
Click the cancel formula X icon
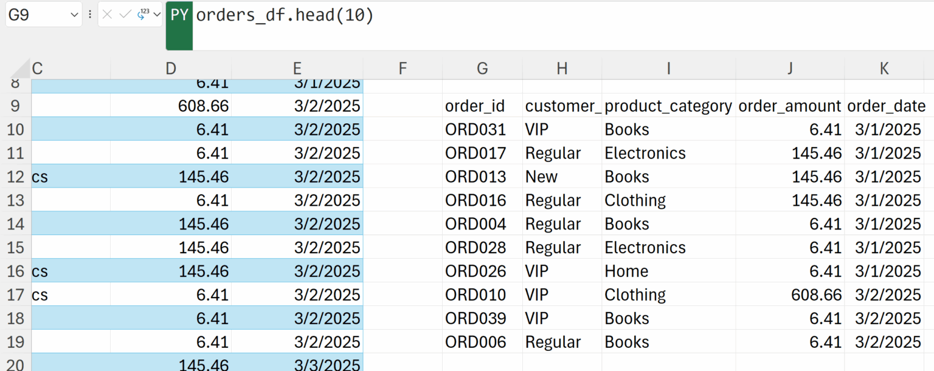(x=108, y=15)
